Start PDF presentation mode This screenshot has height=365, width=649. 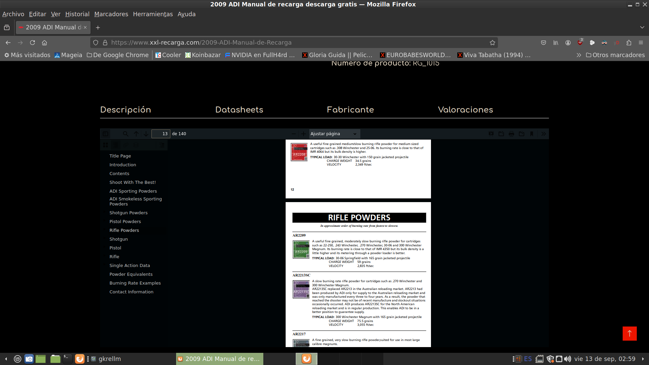coord(491,134)
